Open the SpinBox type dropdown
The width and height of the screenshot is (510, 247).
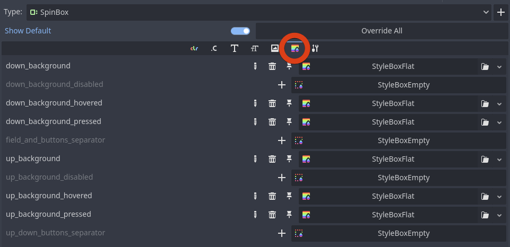(259, 12)
